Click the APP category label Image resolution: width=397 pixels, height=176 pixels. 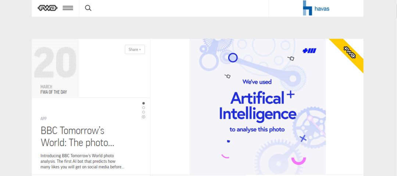pyautogui.click(x=43, y=118)
